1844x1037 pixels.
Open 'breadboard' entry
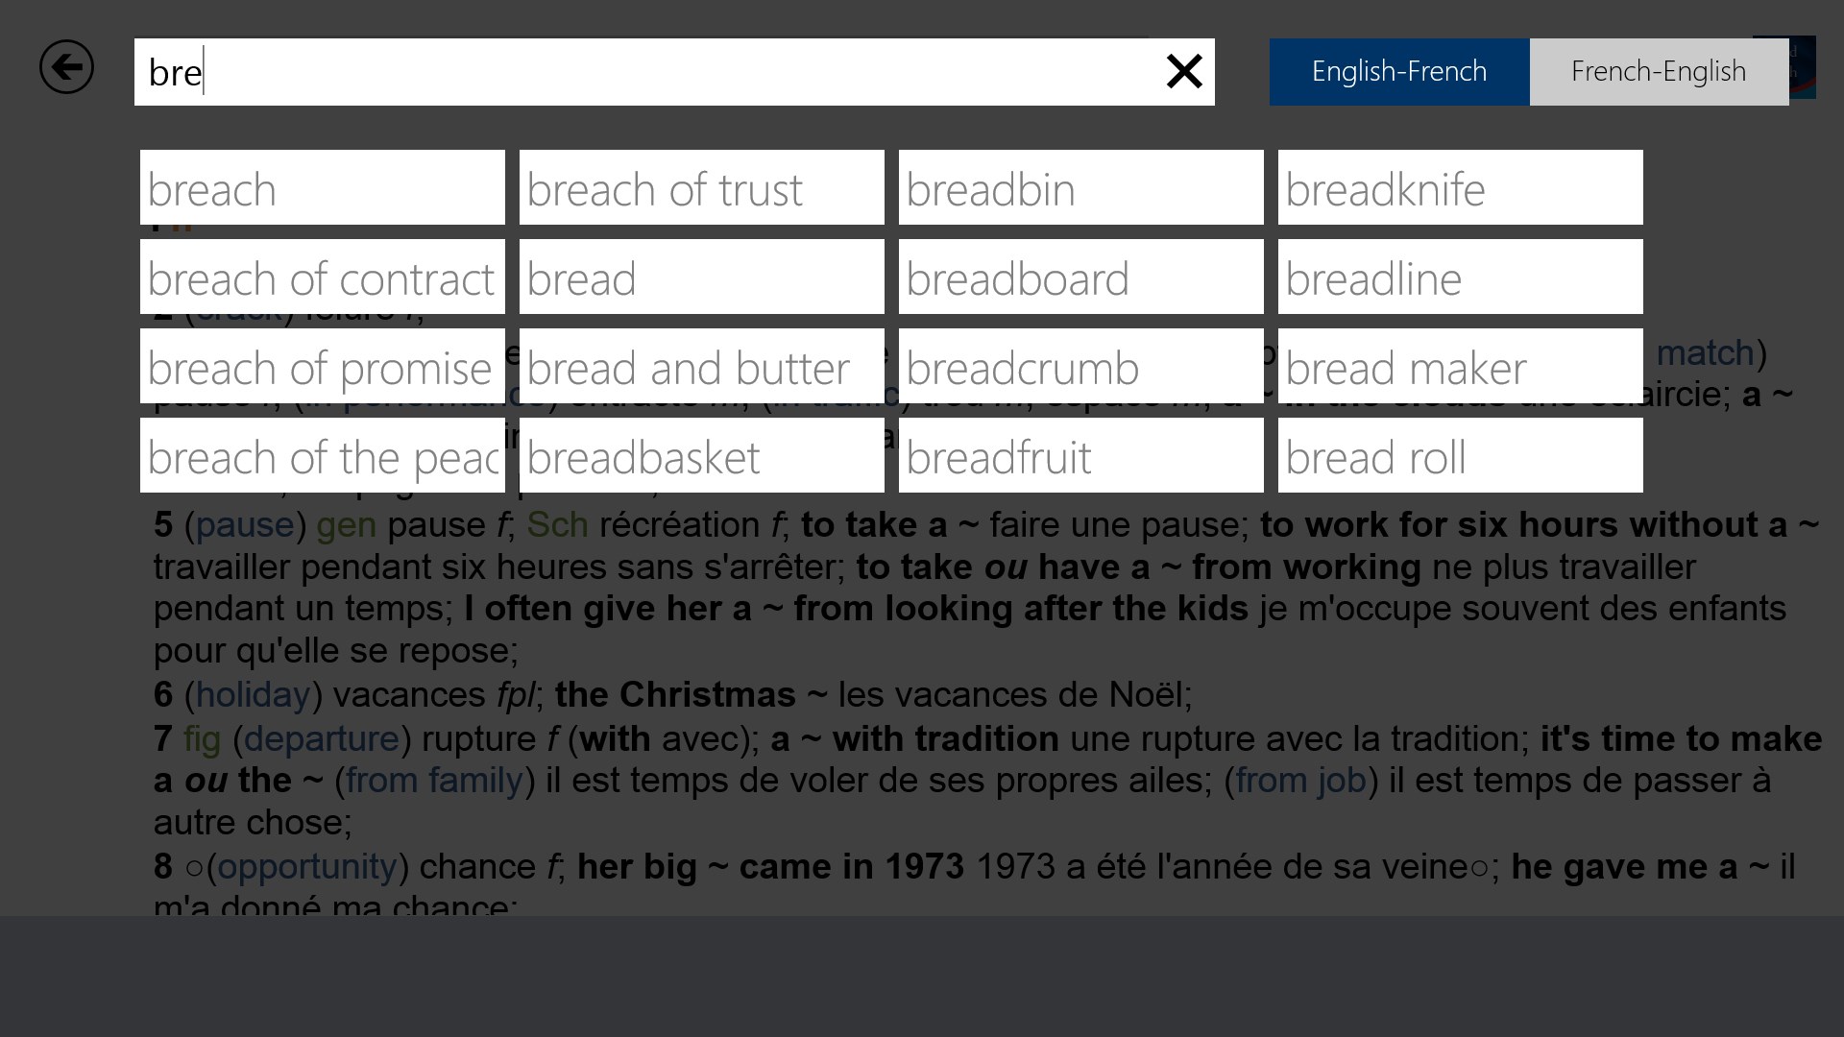click(1080, 277)
